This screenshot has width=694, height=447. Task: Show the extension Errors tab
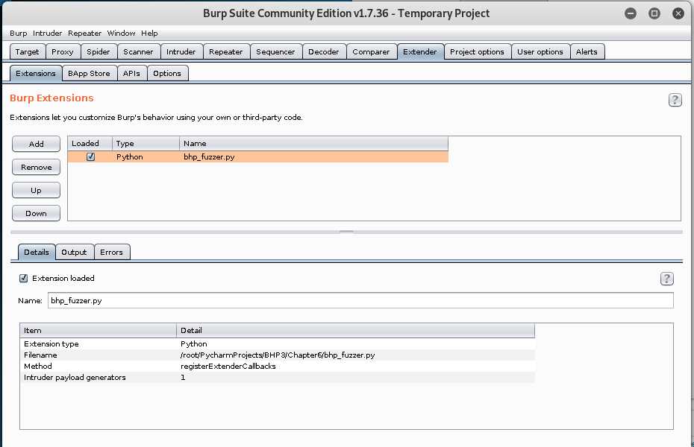[111, 253]
